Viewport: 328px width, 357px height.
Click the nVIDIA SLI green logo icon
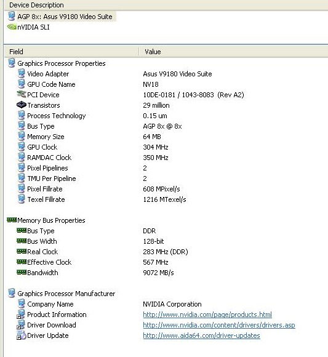(12, 27)
